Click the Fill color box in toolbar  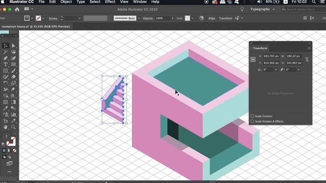[7, 137]
